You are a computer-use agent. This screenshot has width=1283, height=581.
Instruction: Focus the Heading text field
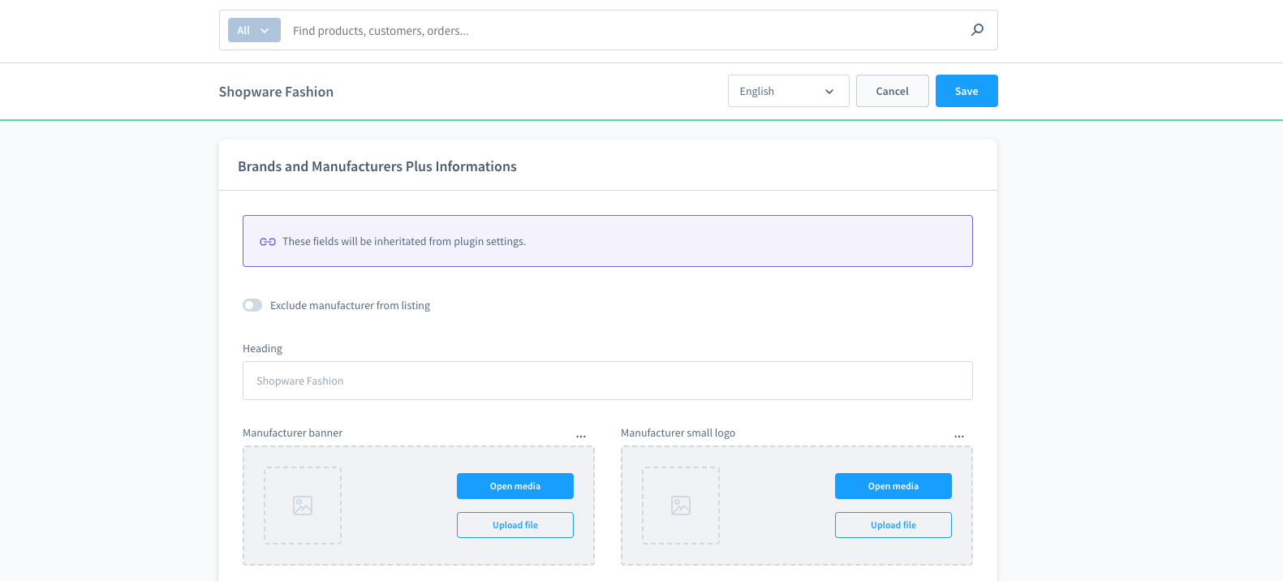tap(607, 381)
